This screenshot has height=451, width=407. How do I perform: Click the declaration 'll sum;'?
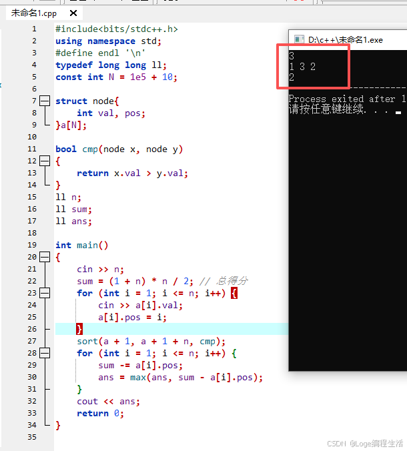coord(73,209)
